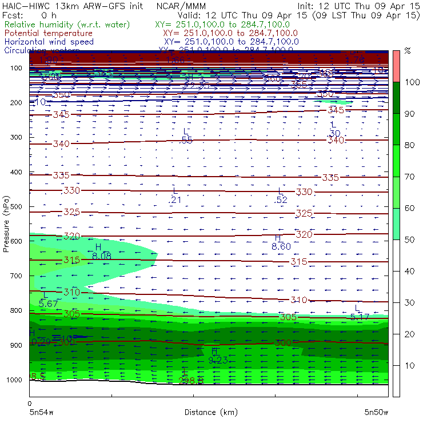Click the "500" pressure axis tick label
Screen dimensions: 423x423
(x=16, y=207)
